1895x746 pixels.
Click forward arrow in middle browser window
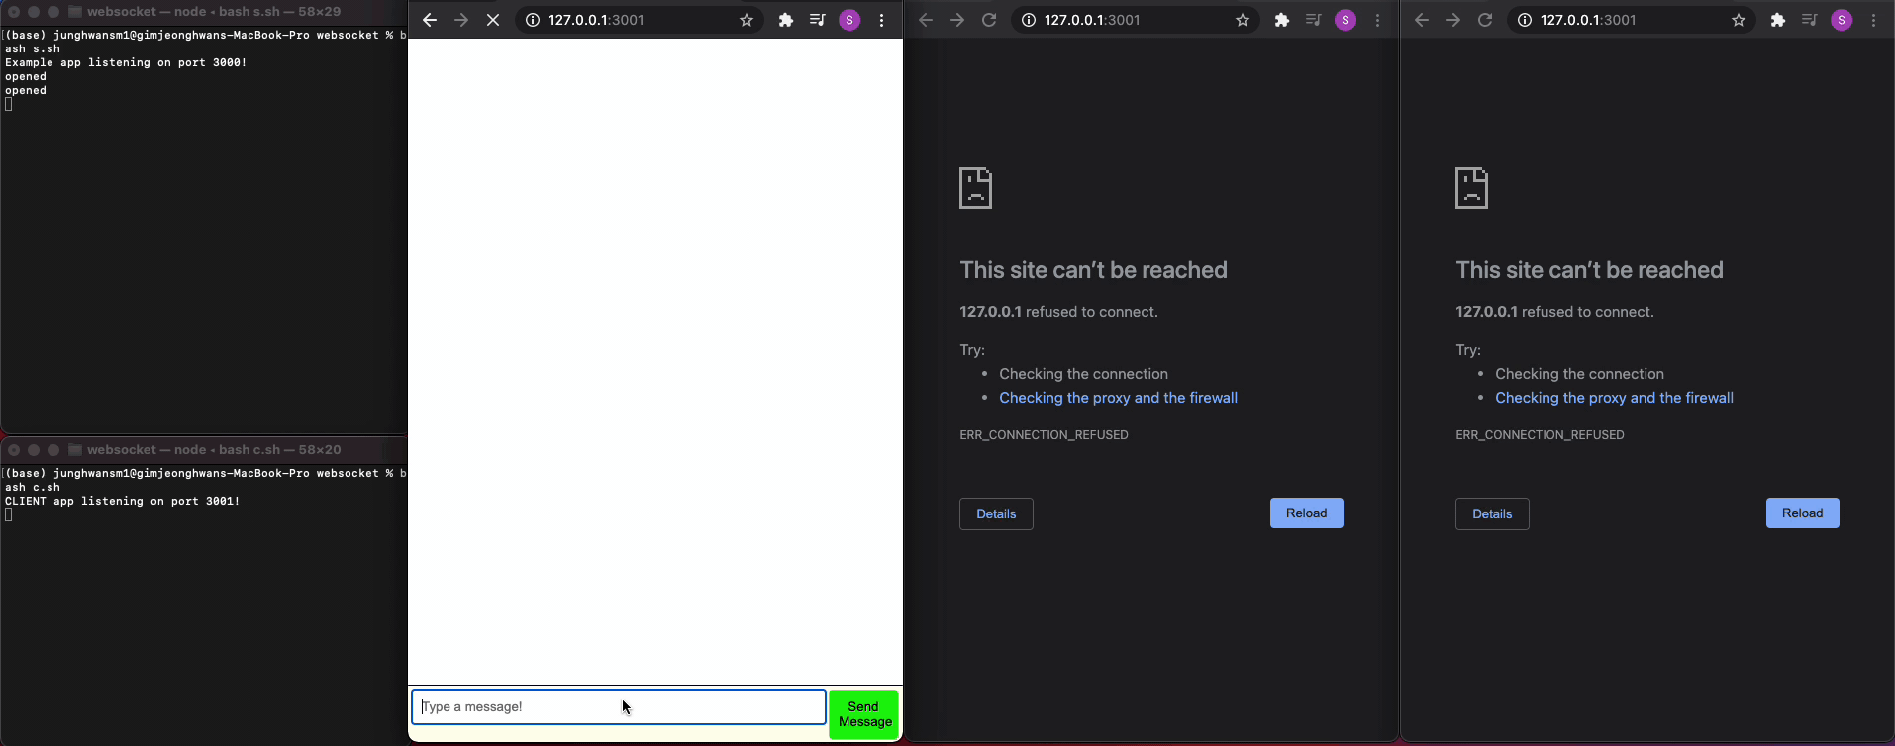point(957,20)
